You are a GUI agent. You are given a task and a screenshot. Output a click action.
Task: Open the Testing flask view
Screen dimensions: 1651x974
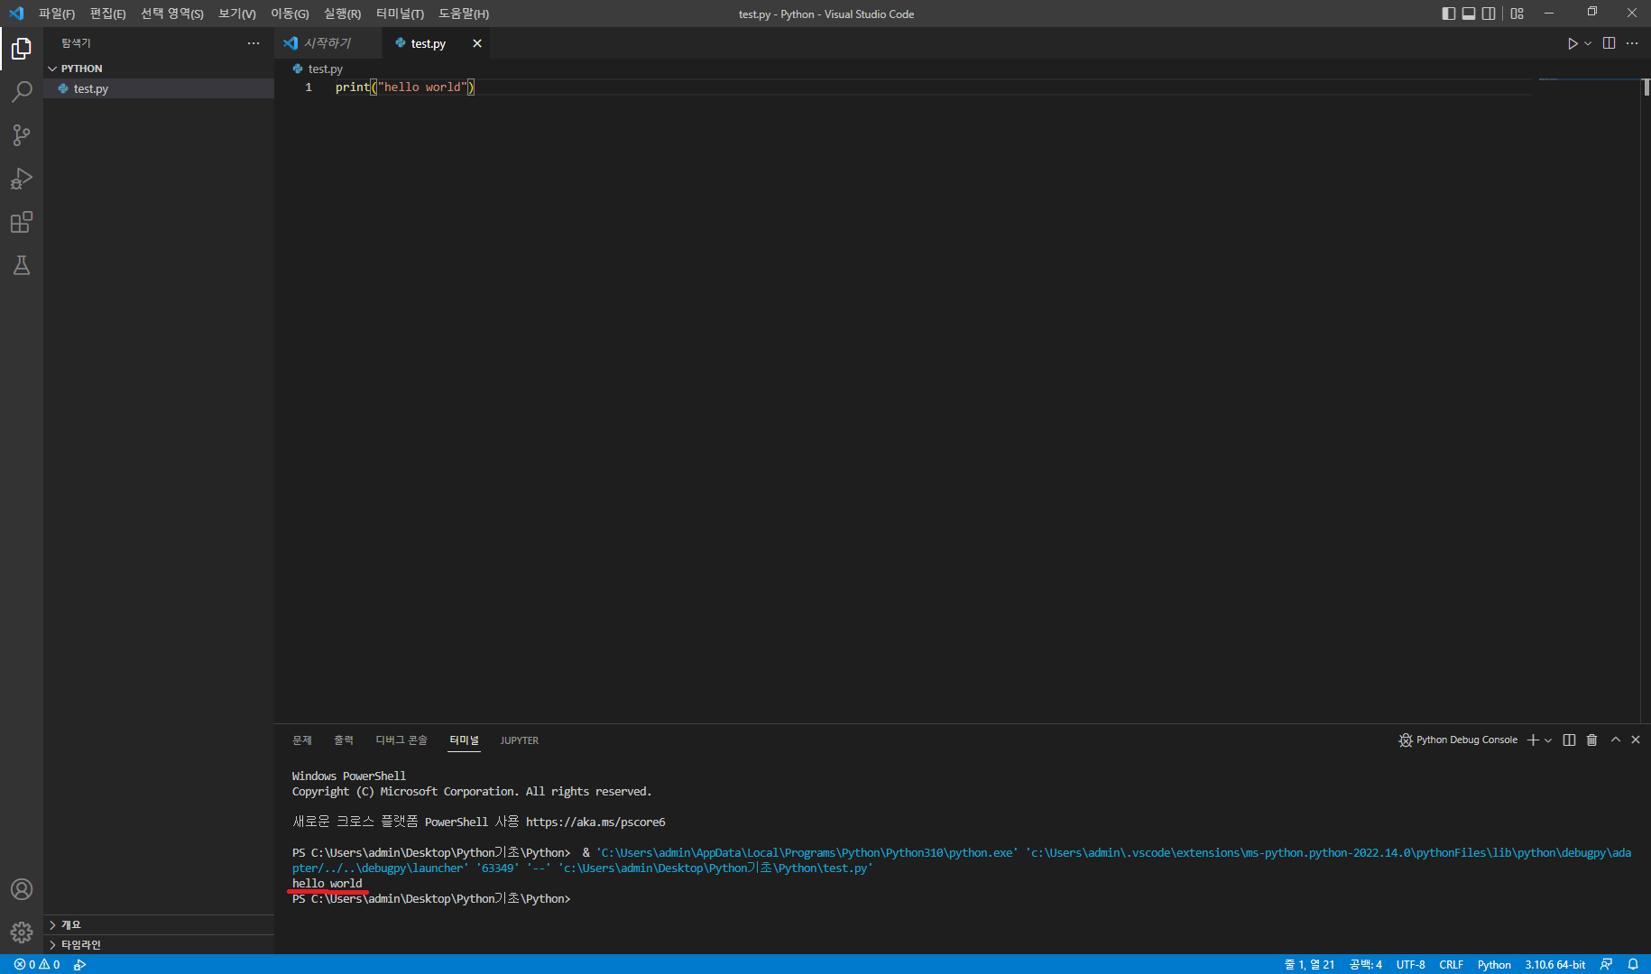pyautogui.click(x=22, y=265)
